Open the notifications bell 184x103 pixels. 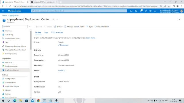point(141,11)
